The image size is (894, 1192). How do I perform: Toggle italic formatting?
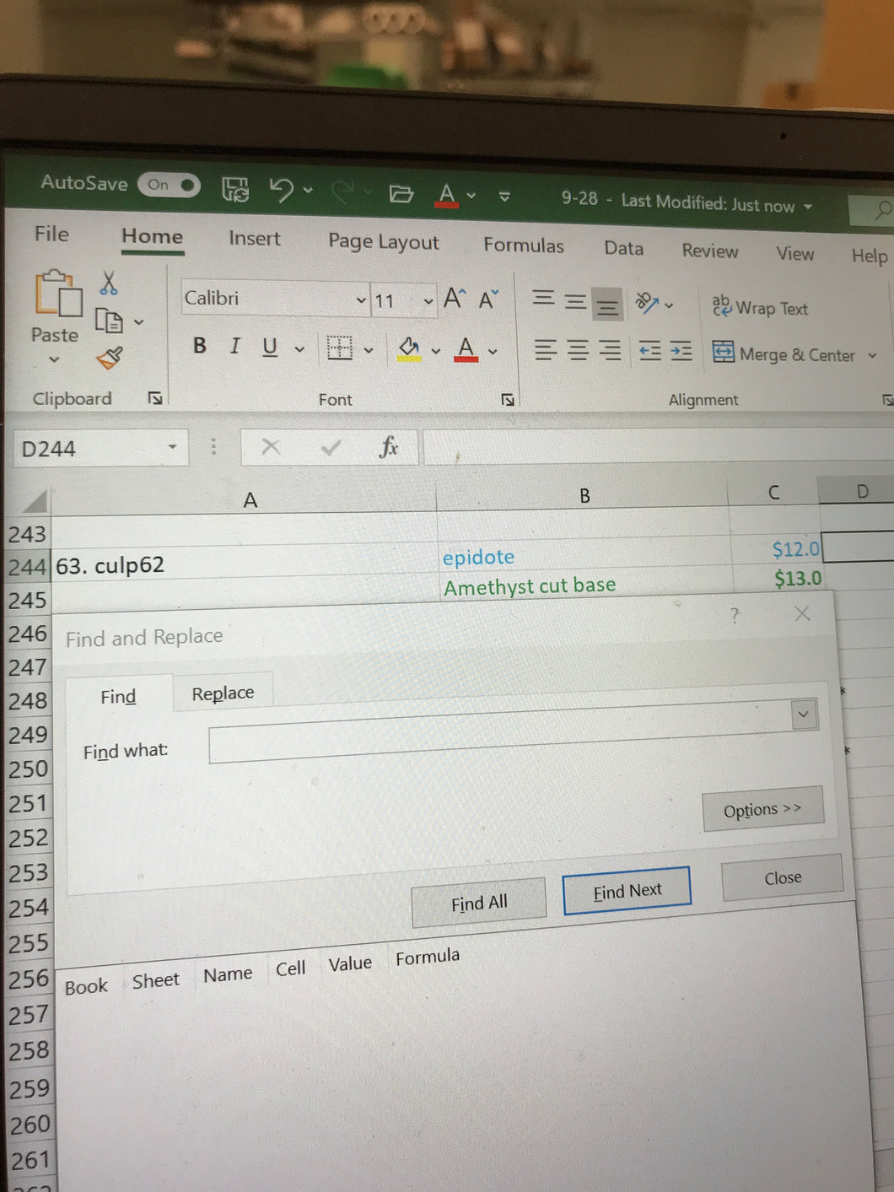tap(235, 346)
